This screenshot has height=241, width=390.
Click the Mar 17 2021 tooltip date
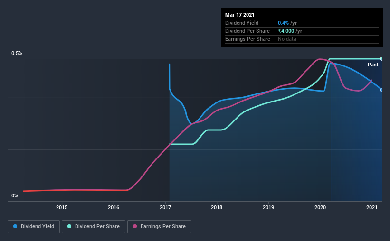[240, 15]
